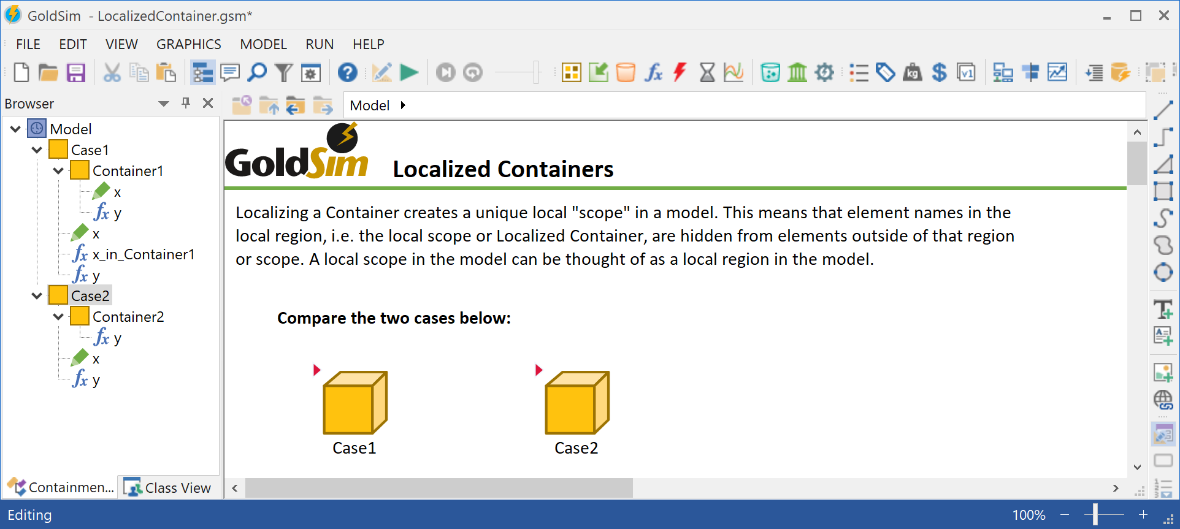Navigate back with the folder left-arrow icon
This screenshot has height=529, width=1180.
[296, 105]
